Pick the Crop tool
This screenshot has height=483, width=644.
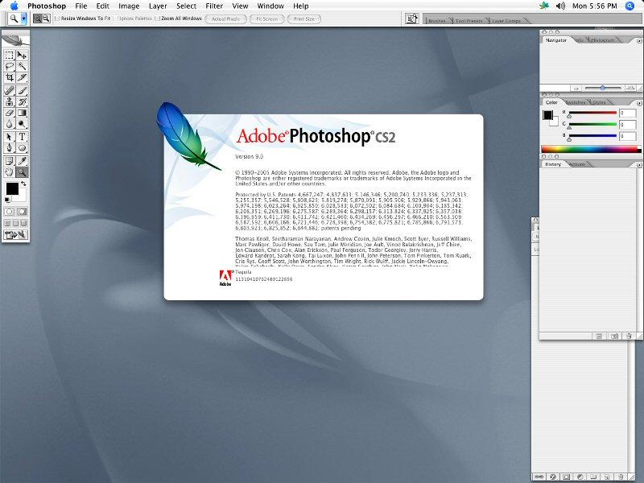[10, 78]
